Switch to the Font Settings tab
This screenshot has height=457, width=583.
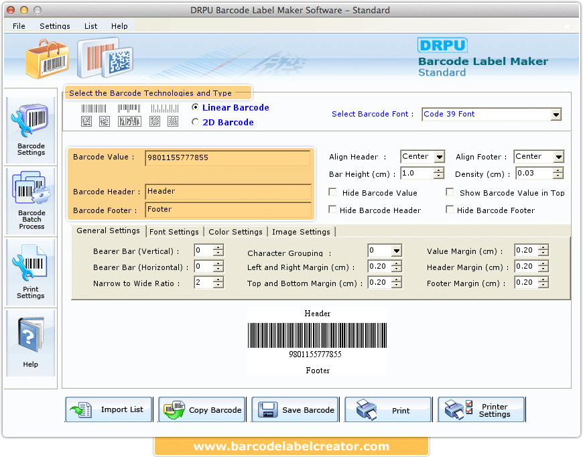coord(174,232)
